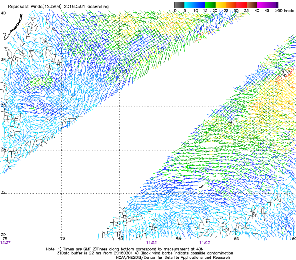Click the legend tick label '10'
This screenshot has height=260, width=296.
196,11
